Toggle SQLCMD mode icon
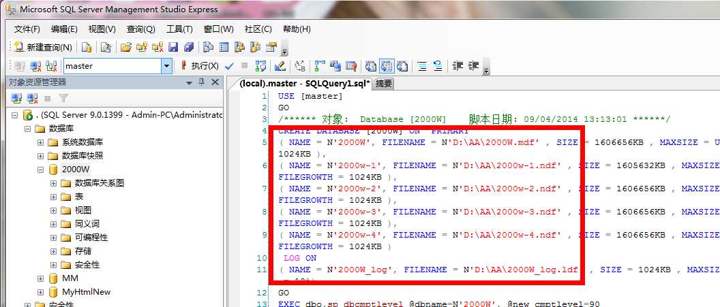Image resolution: width=720 pixels, height=307 pixels. tap(351, 66)
